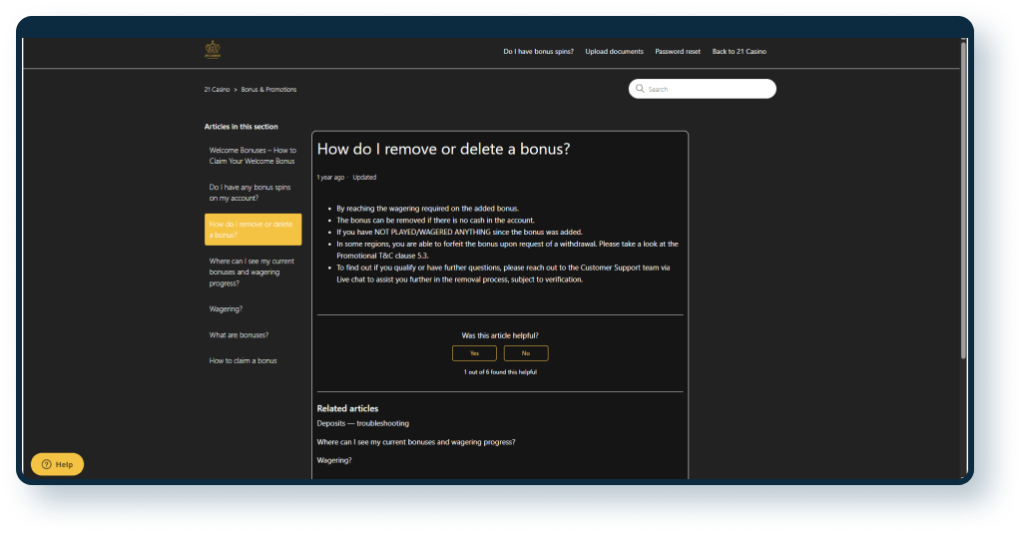Vote No for article helpful

pos(526,353)
